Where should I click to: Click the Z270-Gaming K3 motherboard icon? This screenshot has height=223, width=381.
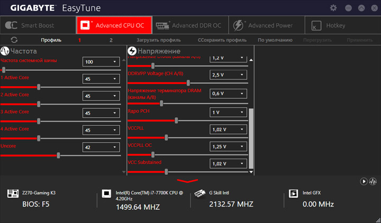(x=13, y=193)
